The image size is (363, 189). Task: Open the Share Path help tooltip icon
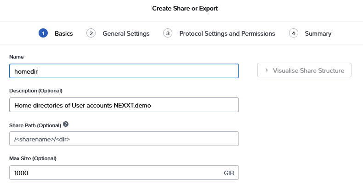(66, 124)
